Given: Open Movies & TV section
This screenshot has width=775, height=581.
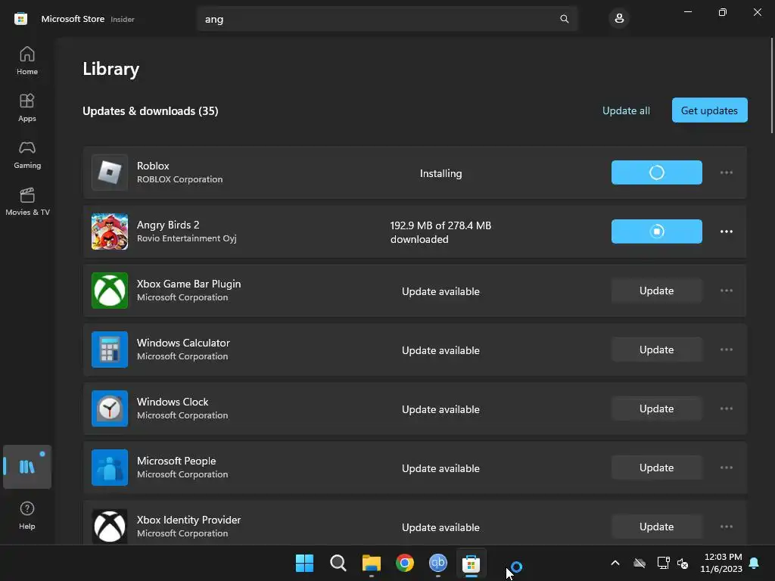Looking at the screenshot, I should [x=27, y=201].
